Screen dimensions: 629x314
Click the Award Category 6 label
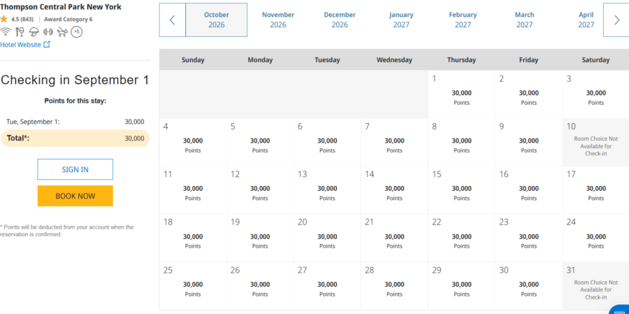(x=68, y=19)
